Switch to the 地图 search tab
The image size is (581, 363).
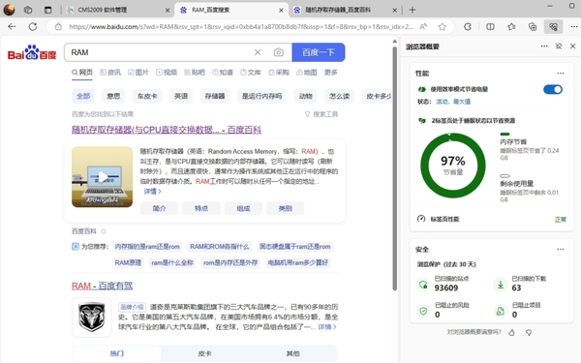pos(307,73)
